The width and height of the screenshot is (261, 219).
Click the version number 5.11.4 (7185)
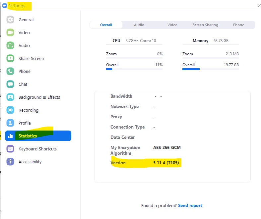[166, 163]
